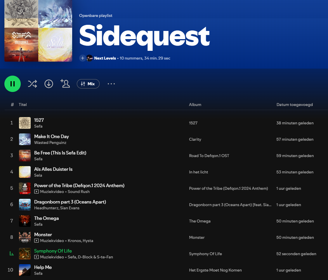This screenshot has width=328, height=280.
Task: Select Power of the Tribe track title
Action: pyautogui.click(x=79, y=185)
